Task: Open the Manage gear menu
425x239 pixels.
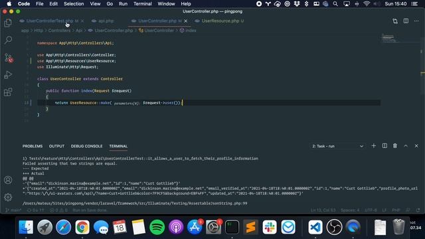Action: click(x=8, y=197)
